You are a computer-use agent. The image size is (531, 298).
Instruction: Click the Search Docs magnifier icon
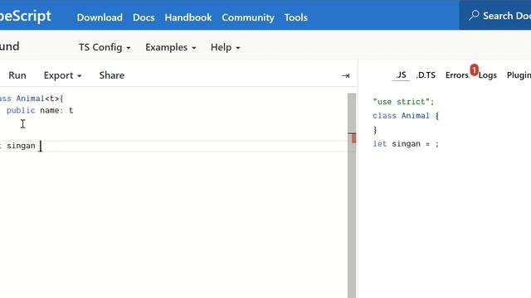pos(474,15)
